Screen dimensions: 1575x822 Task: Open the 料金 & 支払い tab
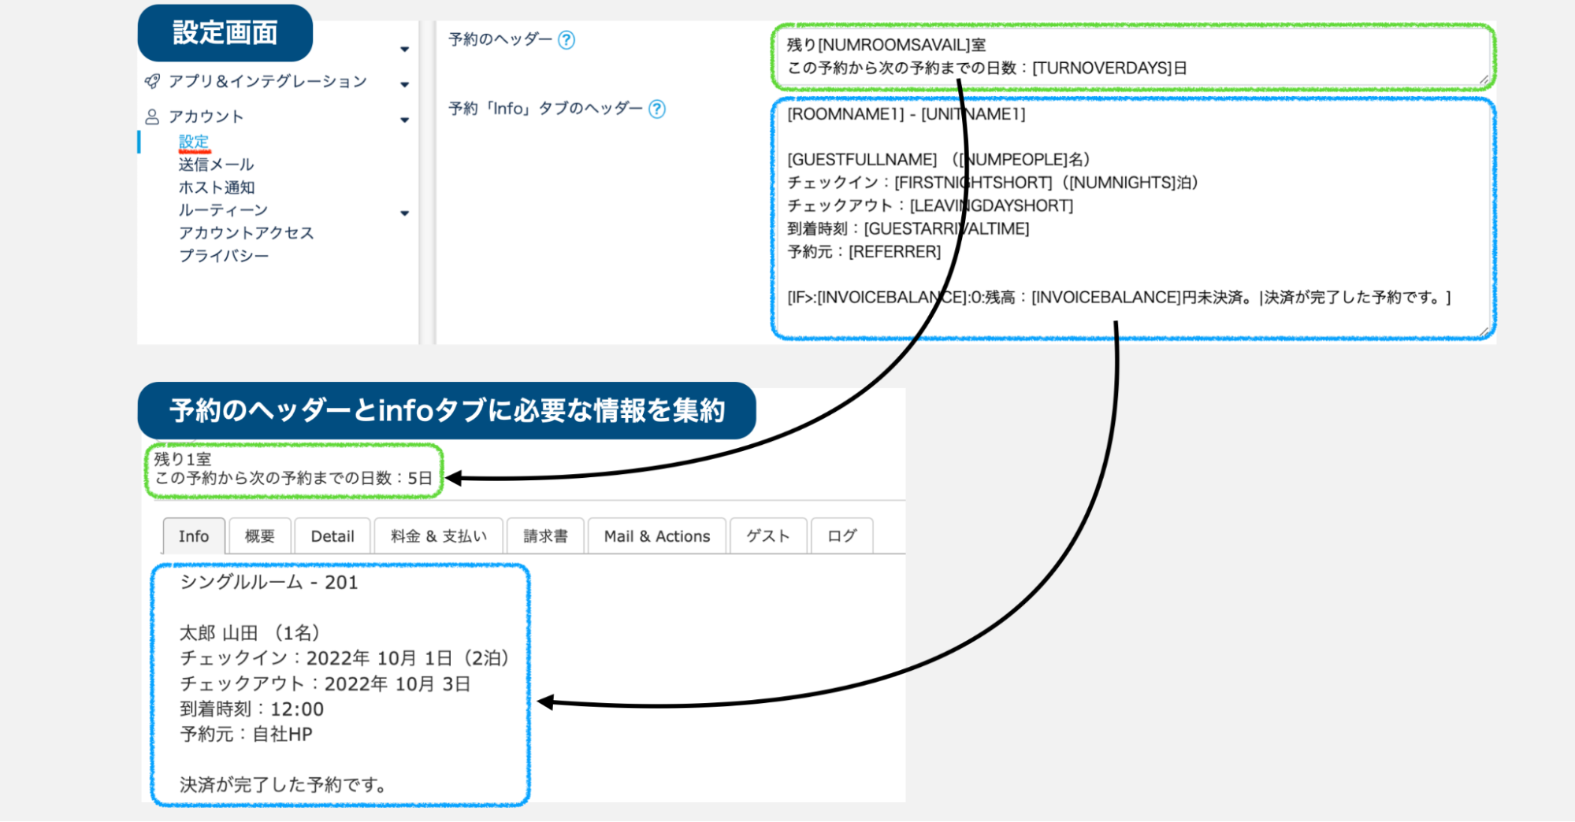tap(438, 536)
